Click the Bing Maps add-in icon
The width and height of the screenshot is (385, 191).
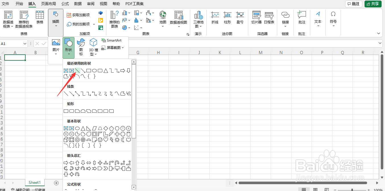[100, 20]
